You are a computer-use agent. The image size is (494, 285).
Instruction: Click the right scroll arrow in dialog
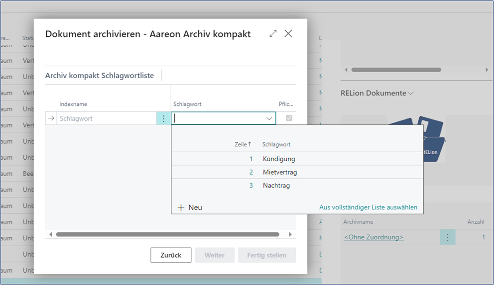pyautogui.click(x=291, y=234)
